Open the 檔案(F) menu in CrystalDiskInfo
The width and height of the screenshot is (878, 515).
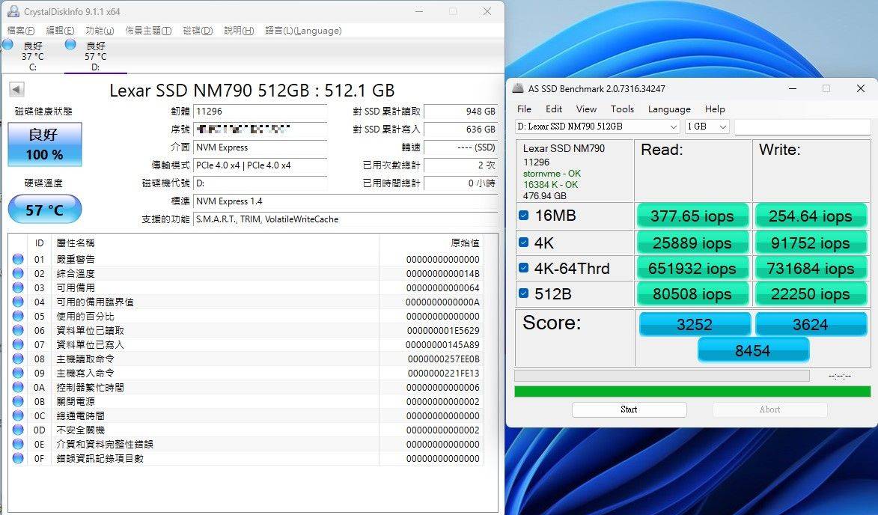[x=21, y=30]
